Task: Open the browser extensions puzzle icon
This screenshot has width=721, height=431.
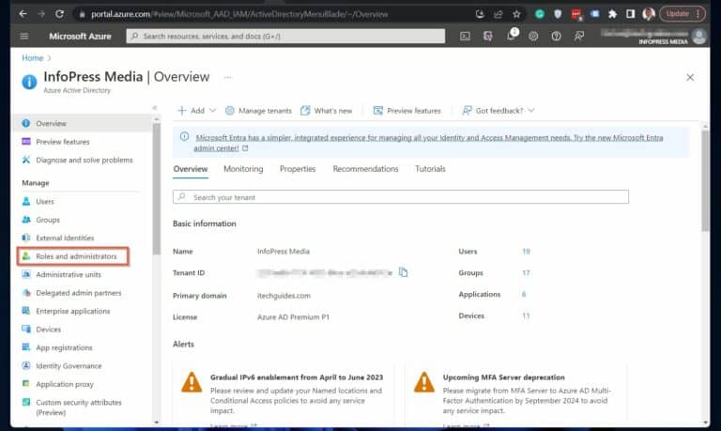Action: [612, 14]
